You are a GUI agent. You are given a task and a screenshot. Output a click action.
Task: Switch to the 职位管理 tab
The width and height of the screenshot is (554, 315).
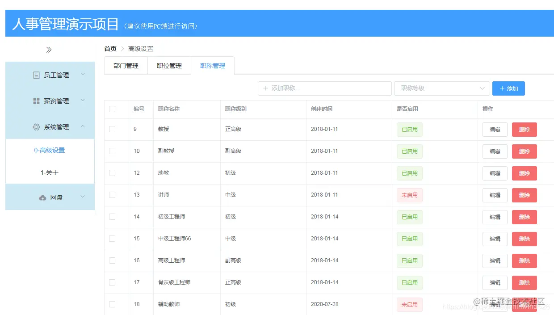(169, 66)
